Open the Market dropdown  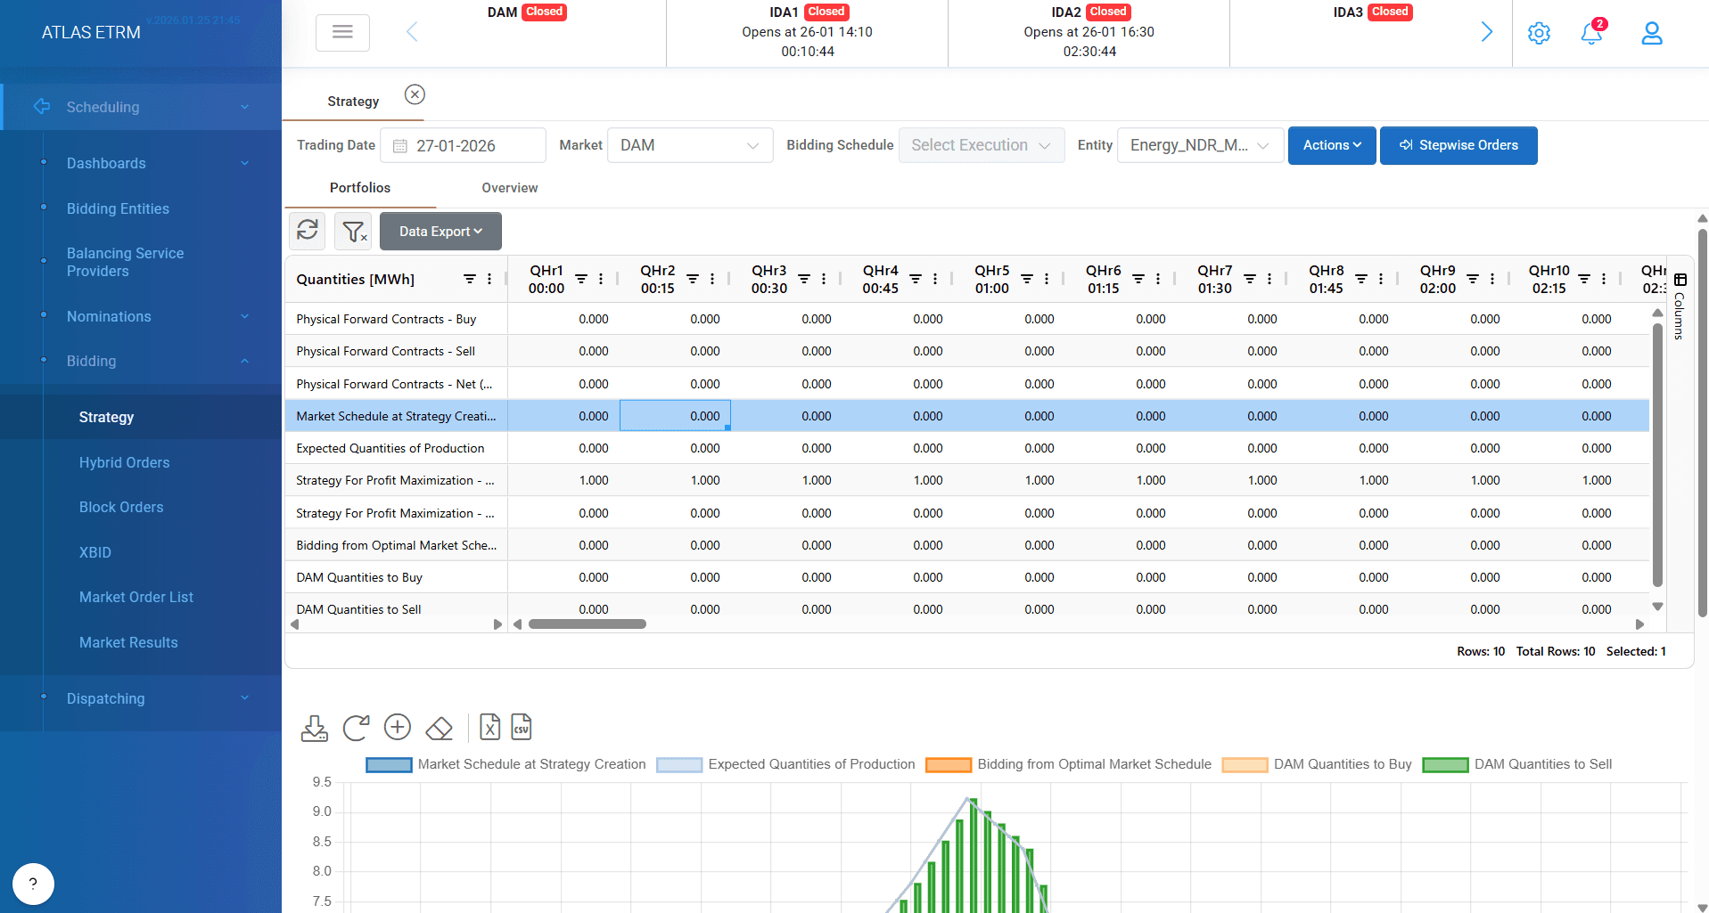[689, 145]
